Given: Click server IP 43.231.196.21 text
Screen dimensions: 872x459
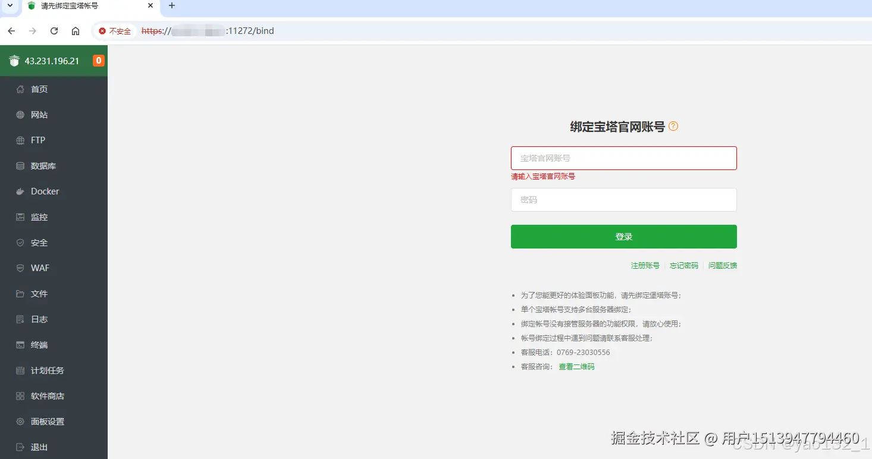Looking at the screenshot, I should pyautogui.click(x=52, y=61).
